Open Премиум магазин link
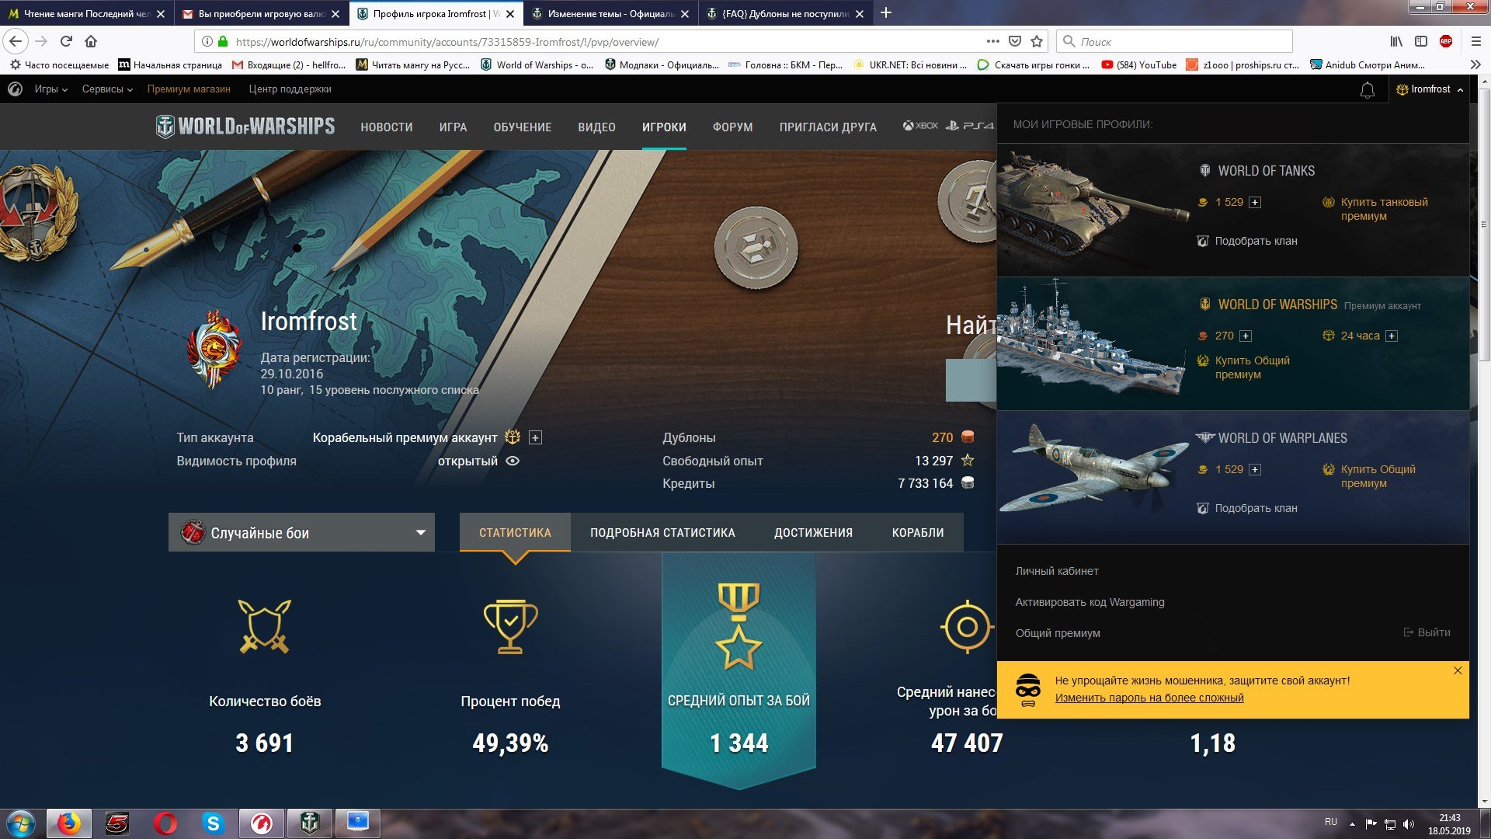 (x=189, y=89)
